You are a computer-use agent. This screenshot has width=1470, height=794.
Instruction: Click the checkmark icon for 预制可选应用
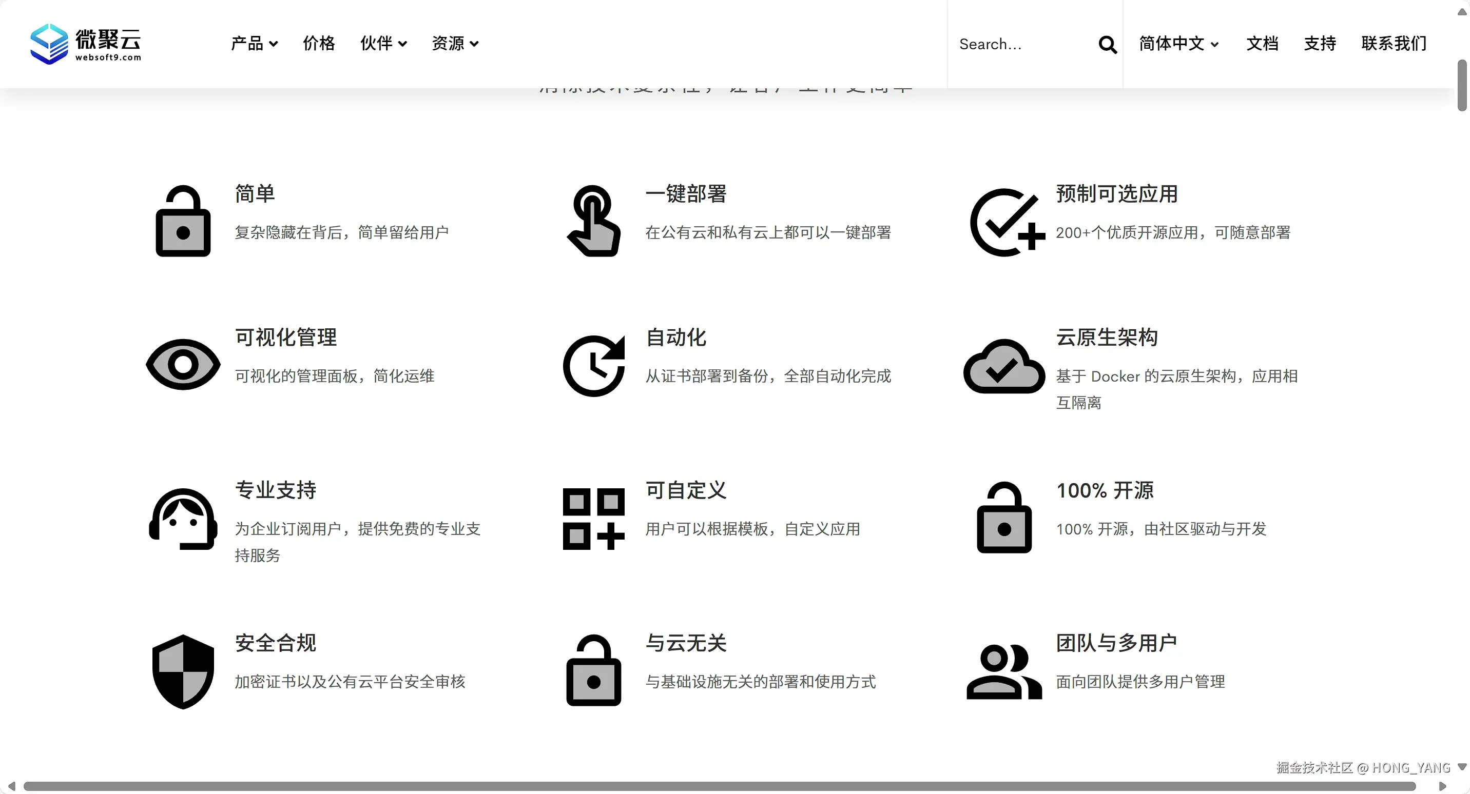point(1005,221)
